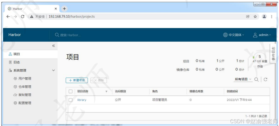
Task: Click the 配置管理 gear icon
Action: [x=15, y=103]
